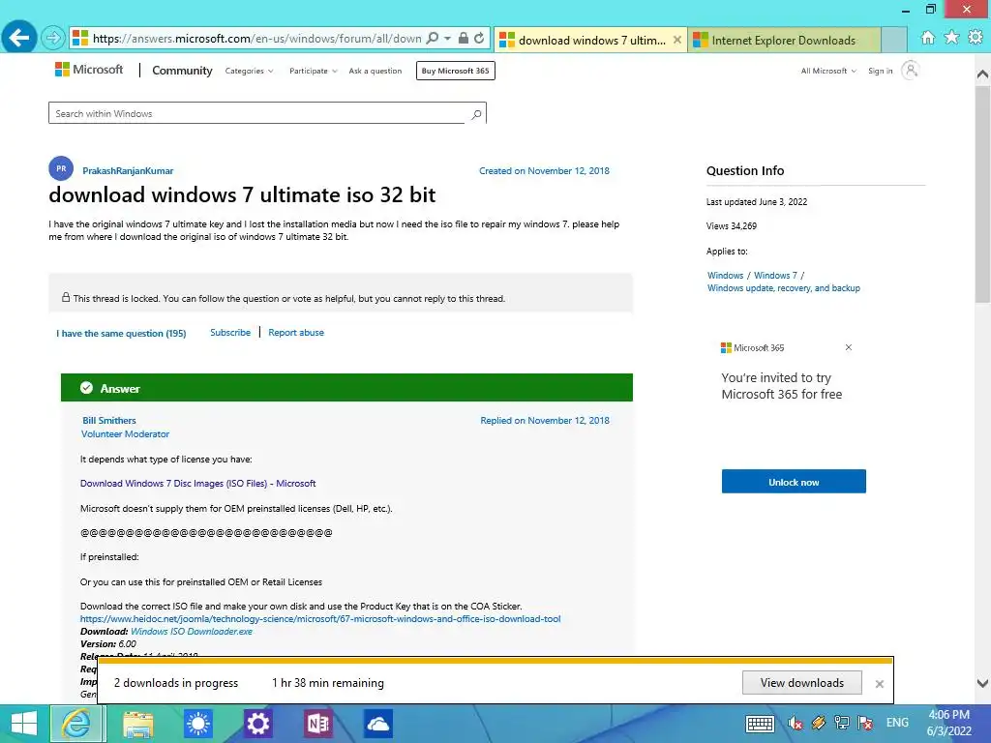
Task: Click the Replied on November 12, 2018 text
Action: [x=545, y=420]
